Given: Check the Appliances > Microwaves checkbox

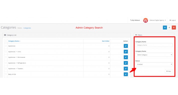Looking at the screenshot, I should point(6,57).
